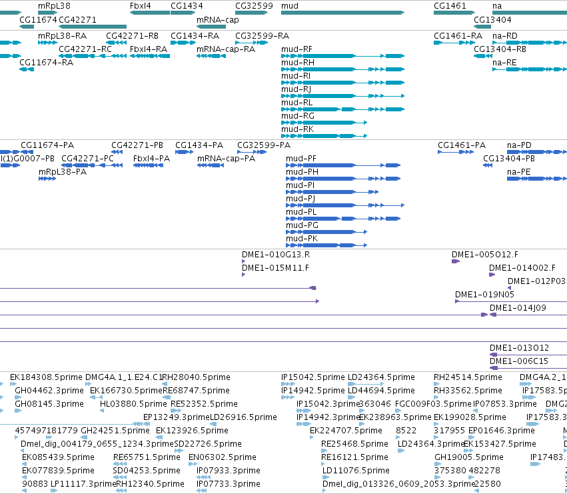Select the mud-RG transcript label

[298, 116]
